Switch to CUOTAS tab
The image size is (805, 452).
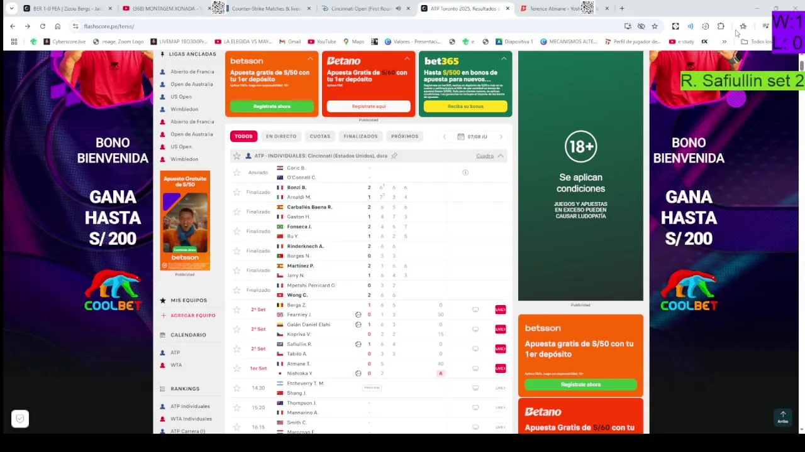pyautogui.click(x=319, y=136)
